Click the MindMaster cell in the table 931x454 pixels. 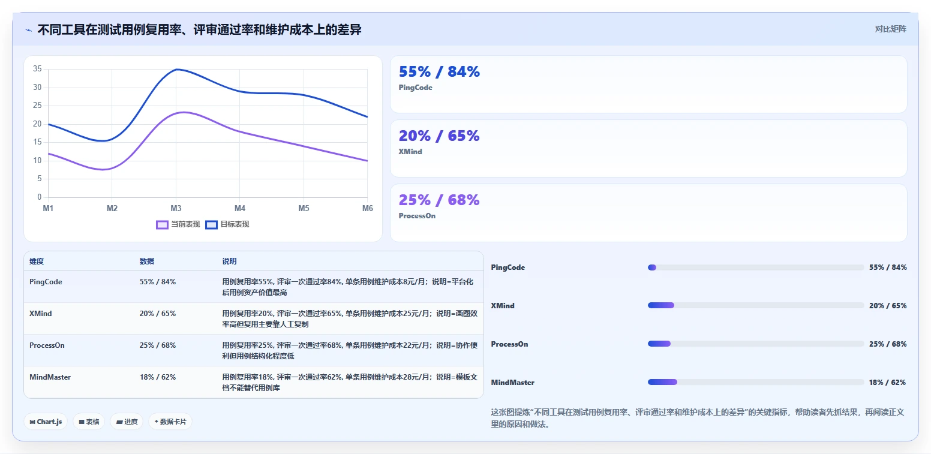[x=50, y=377]
